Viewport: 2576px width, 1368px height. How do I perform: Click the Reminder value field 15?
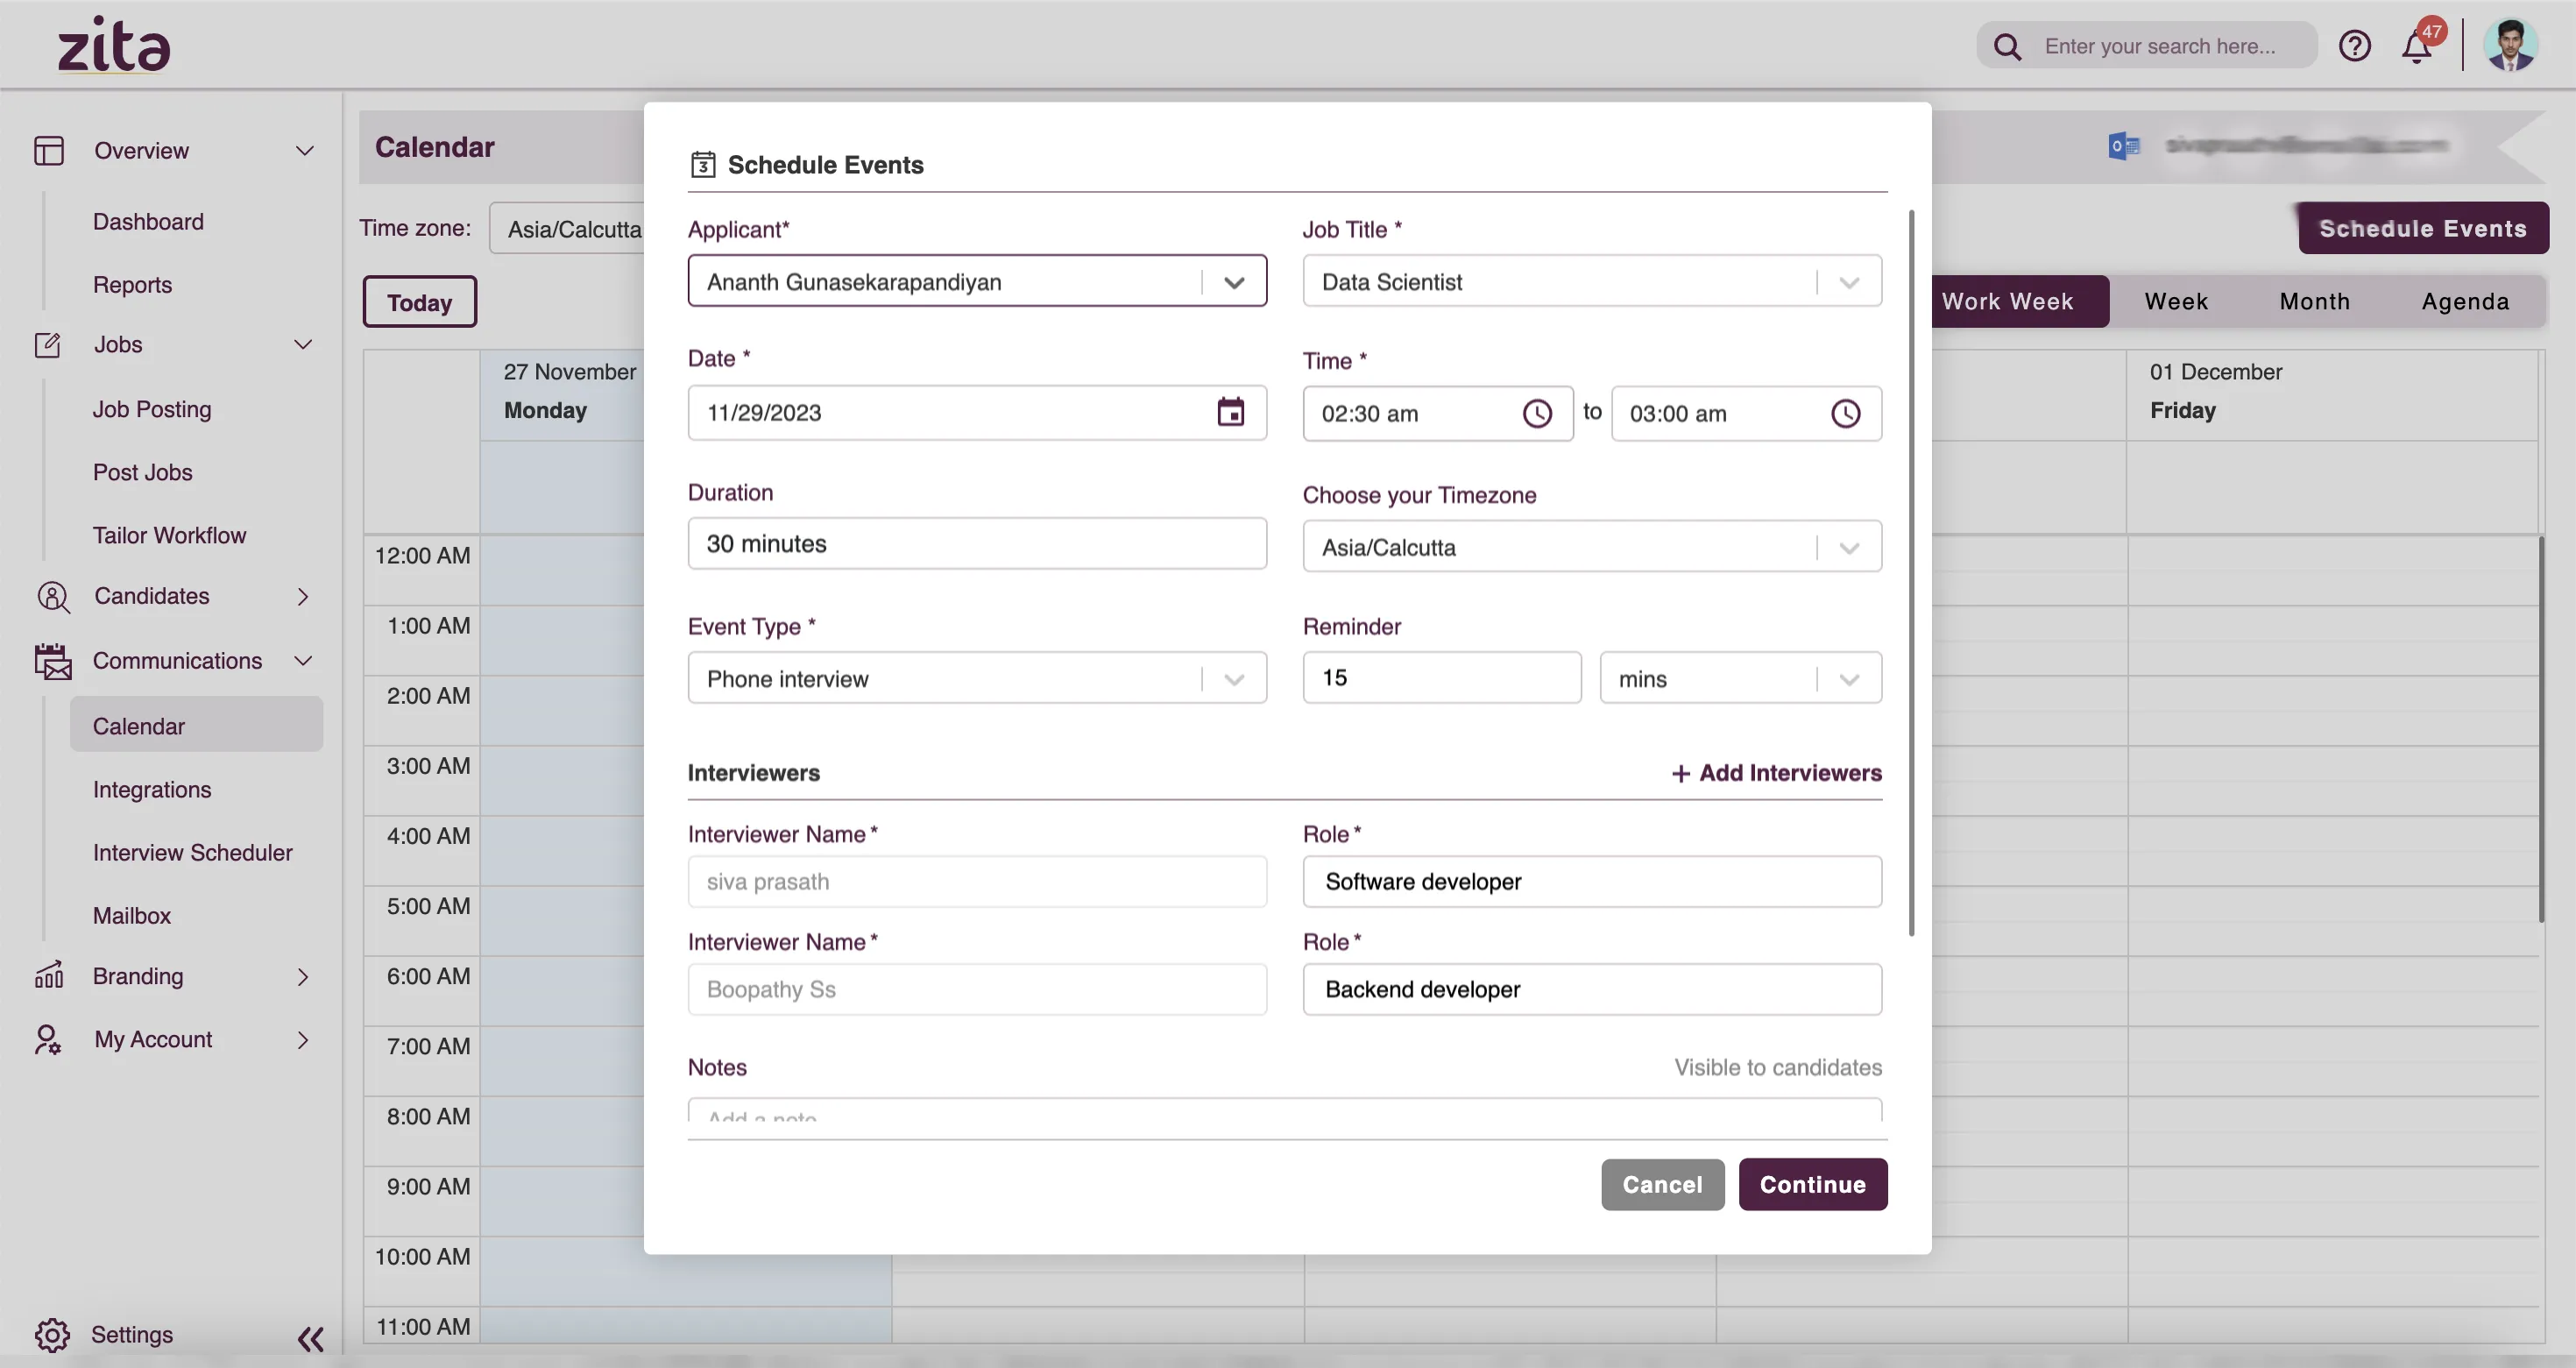[x=1442, y=678]
